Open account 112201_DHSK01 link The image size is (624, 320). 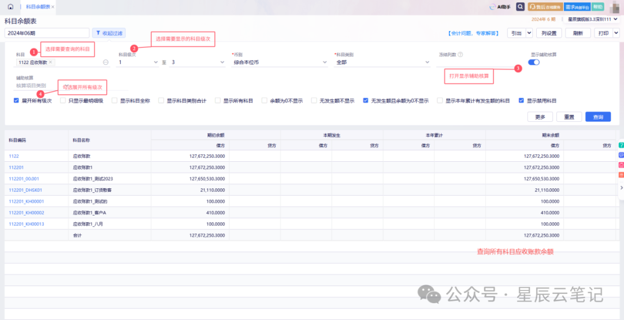click(x=25, y=190)
